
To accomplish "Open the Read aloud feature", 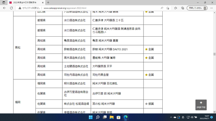I will [x=162, y=8].
